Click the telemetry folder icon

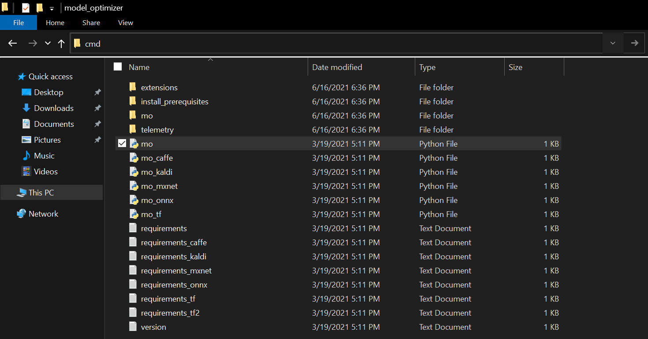click(133, 129)
